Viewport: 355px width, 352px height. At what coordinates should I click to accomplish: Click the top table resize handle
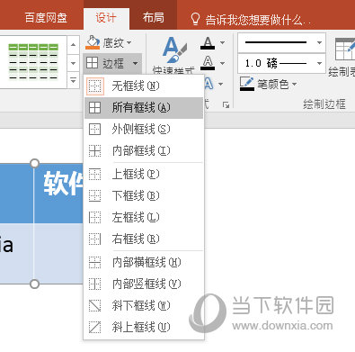coord(34,163)
